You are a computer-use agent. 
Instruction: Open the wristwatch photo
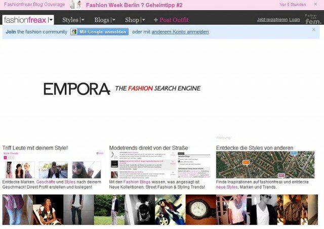click(201, 210)
